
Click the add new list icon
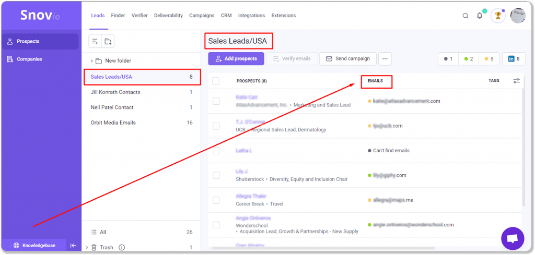[x=95, y=42]
